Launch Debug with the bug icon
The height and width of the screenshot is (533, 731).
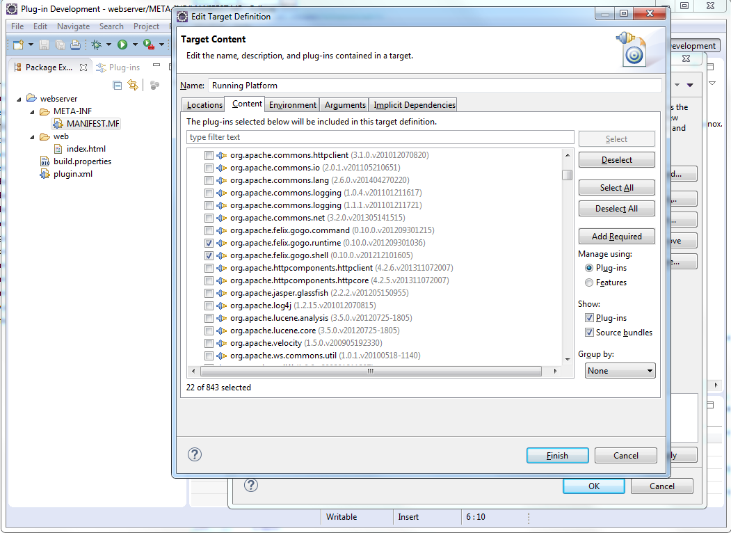tap(97, 45)
